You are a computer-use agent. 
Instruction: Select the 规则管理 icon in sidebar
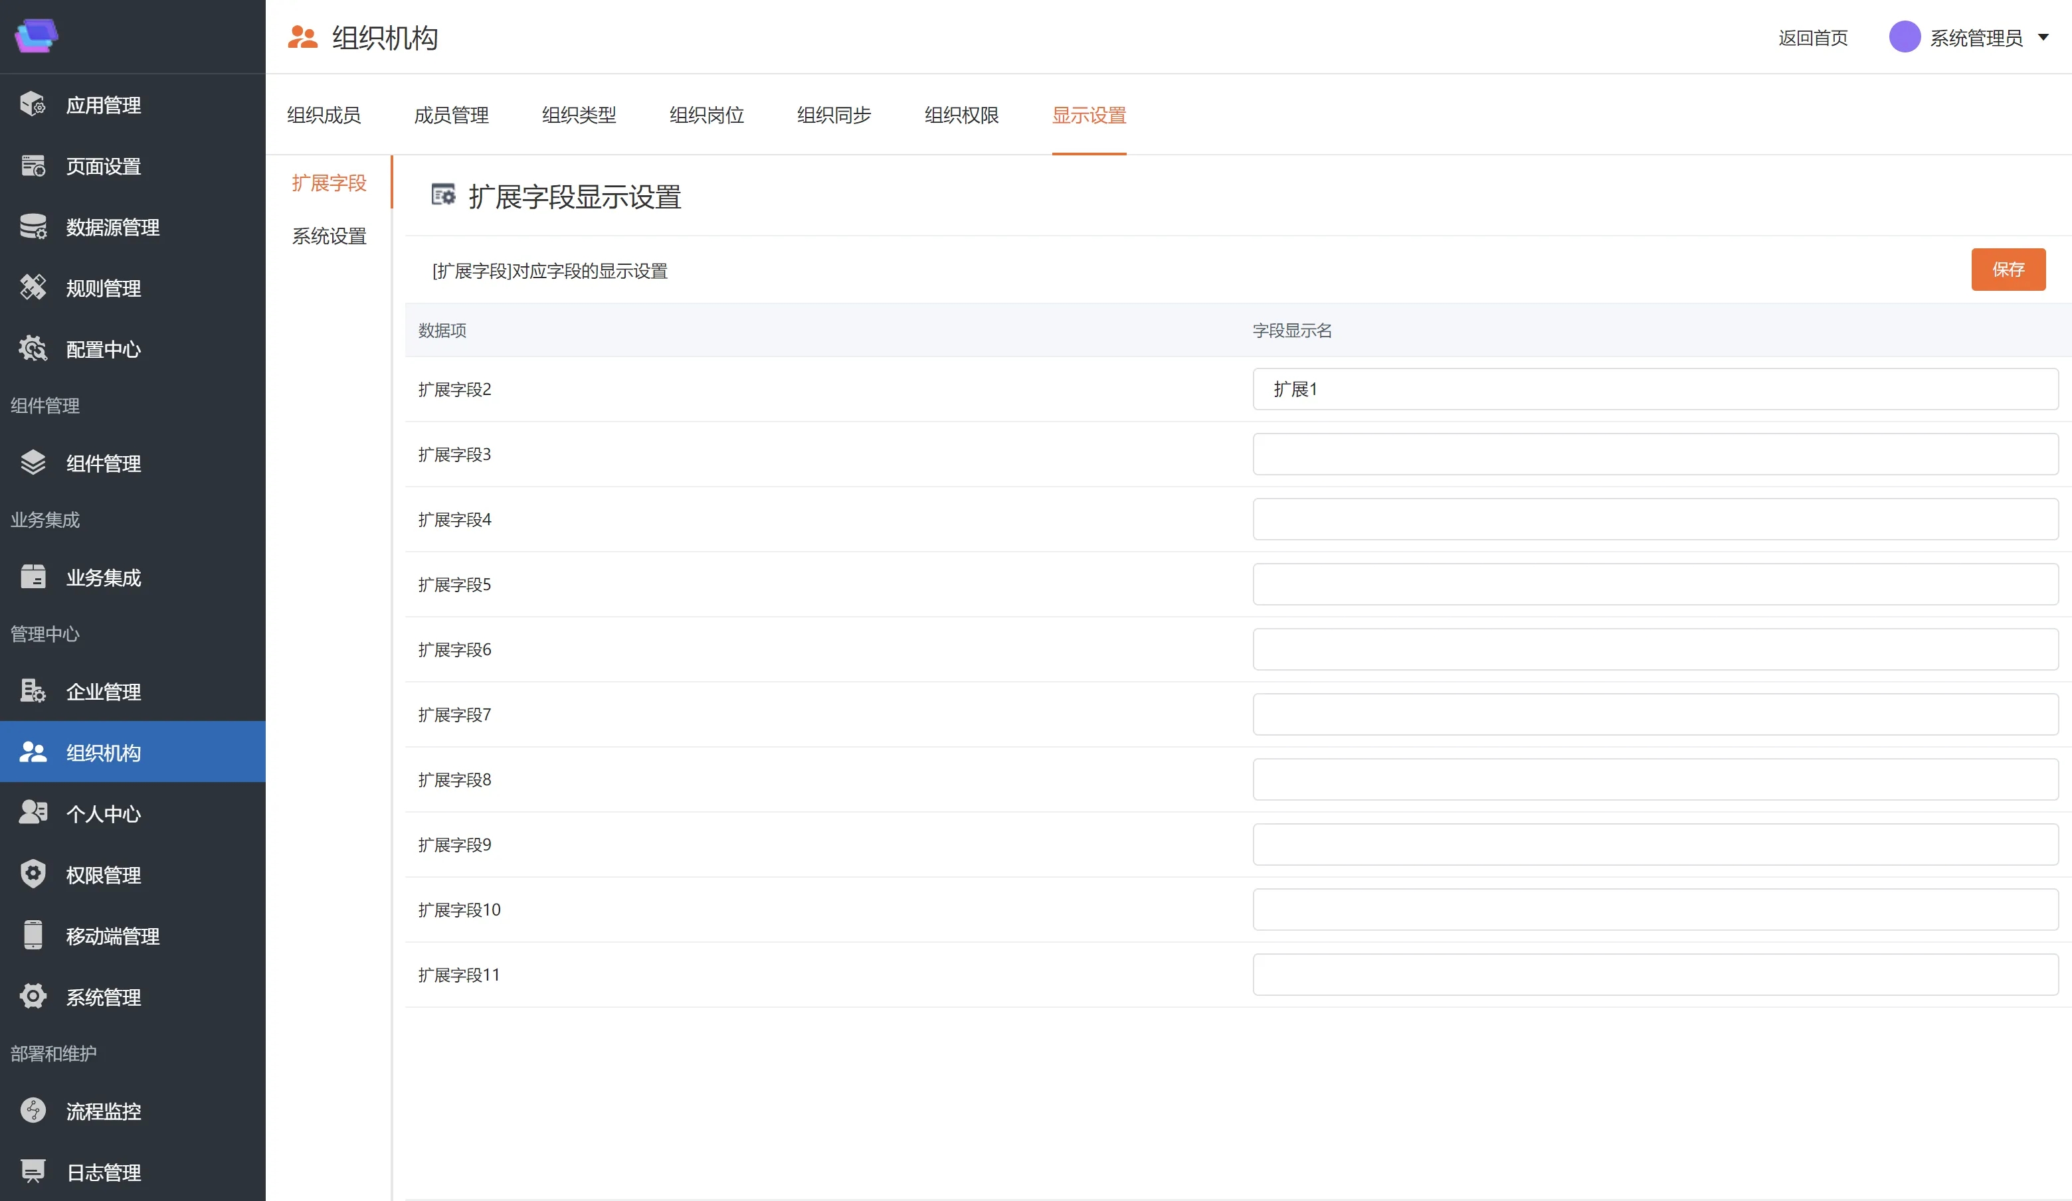click(x=33, y=287)
